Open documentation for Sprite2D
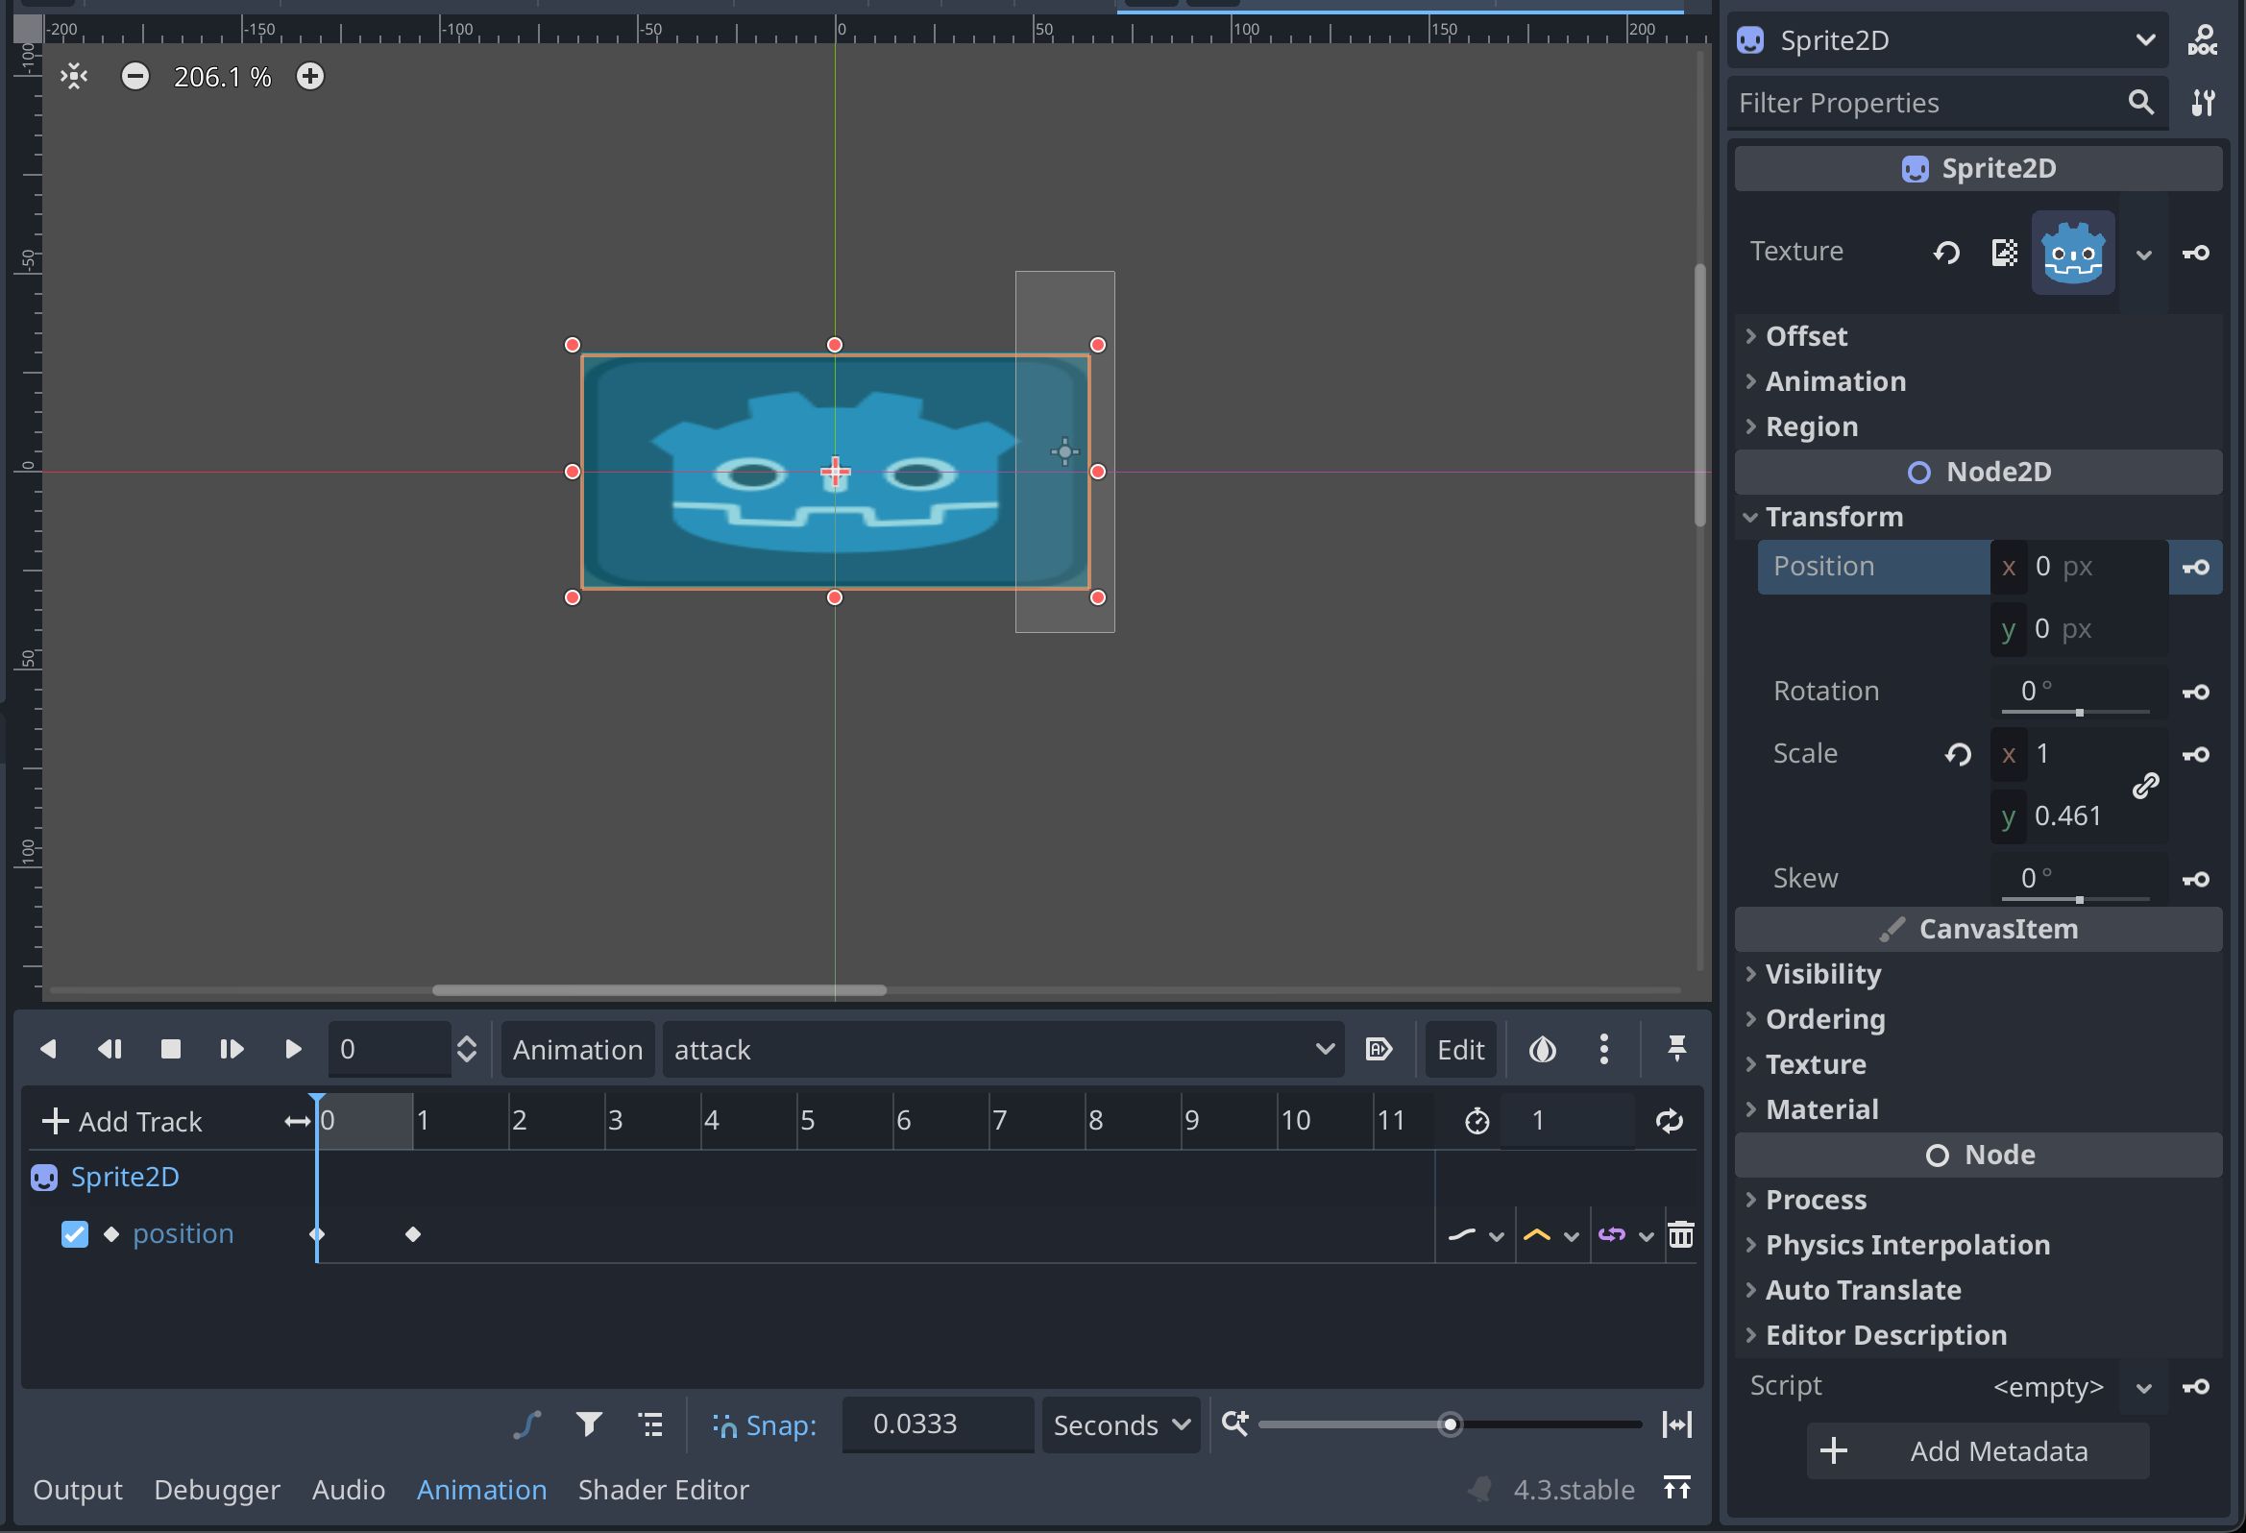 [2203, 40]
